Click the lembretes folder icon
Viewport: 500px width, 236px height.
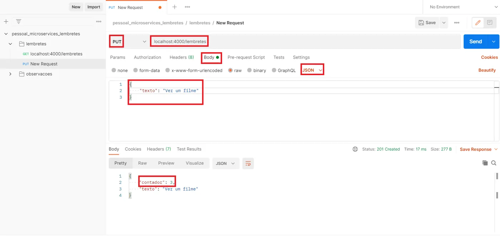coord(22,44)
